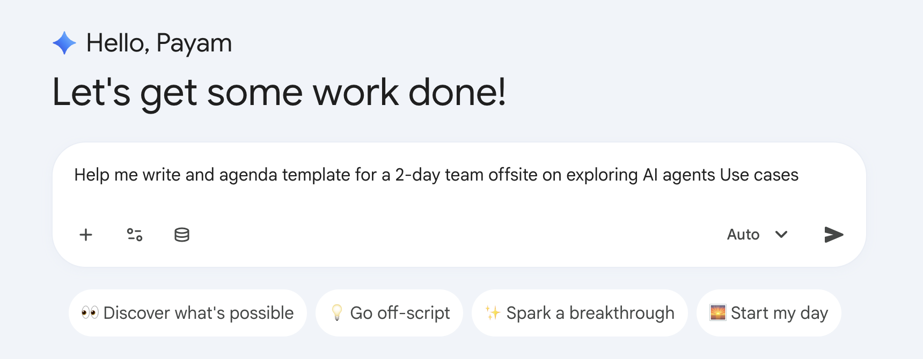Send the prompt with the arrow icon
Viewport: 923px width, 359px height.
click(833, 234)
